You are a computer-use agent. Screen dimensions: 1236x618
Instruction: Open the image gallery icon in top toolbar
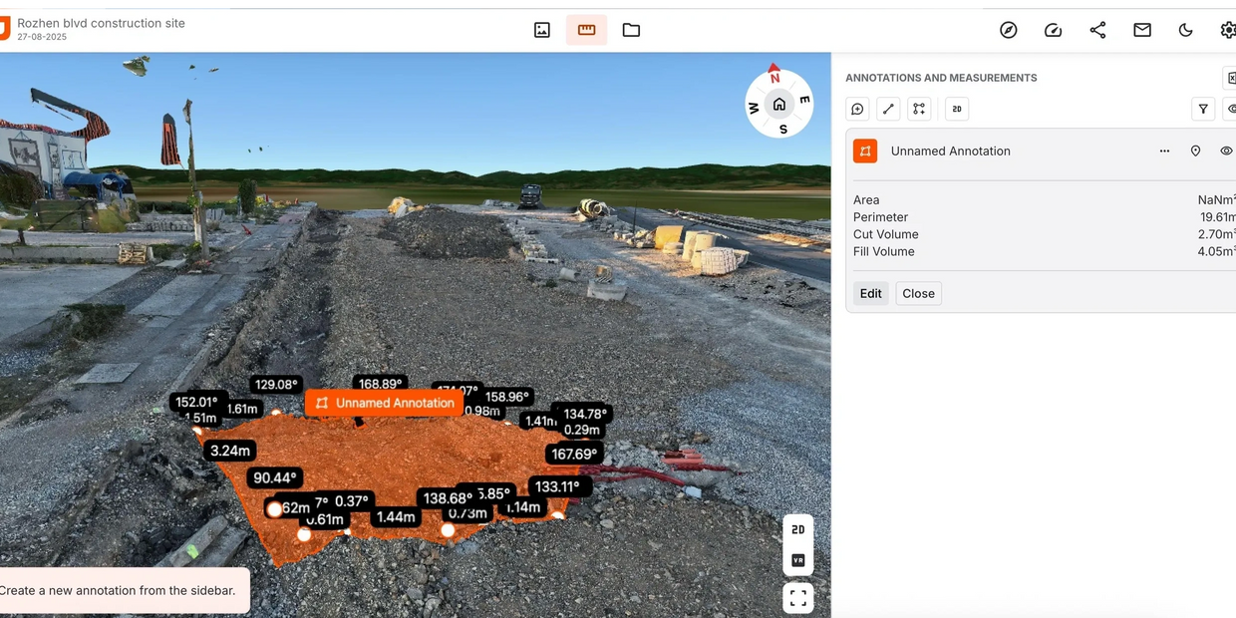coord(542,30)
